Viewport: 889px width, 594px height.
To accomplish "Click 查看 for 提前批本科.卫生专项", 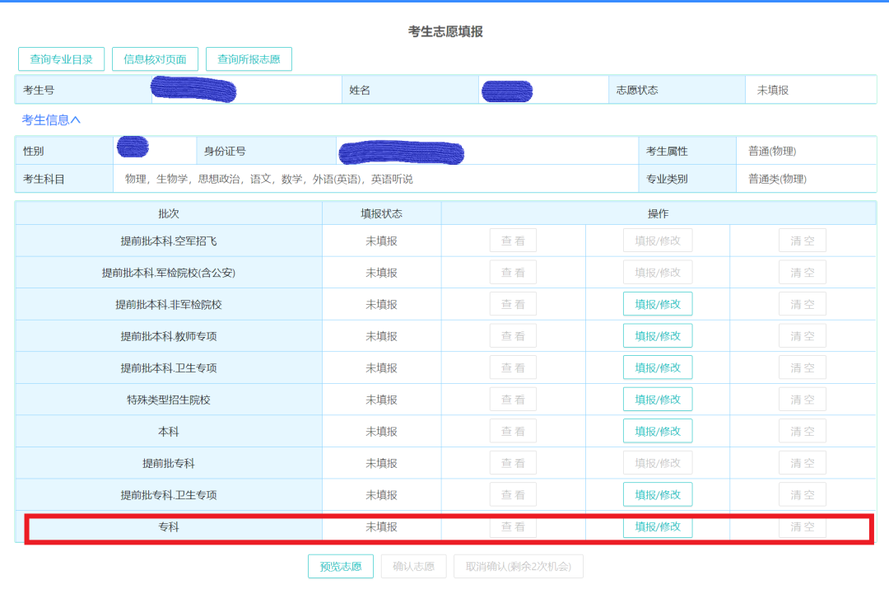I will (x=513, y=367).
